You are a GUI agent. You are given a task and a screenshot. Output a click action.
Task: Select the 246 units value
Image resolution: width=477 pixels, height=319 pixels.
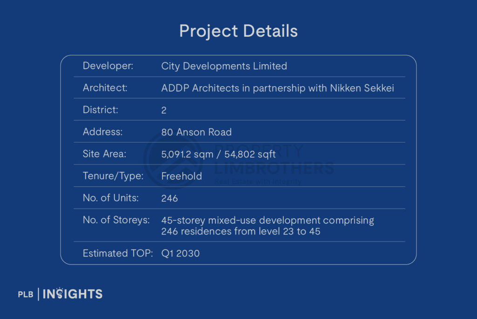pyautogui.click(x=170, y=198)
